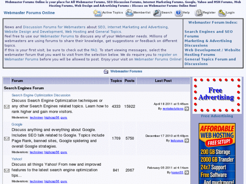Go to last post by rentalsolutions arrow icon
The image size is (246, 184).
(x=186, y=109)
